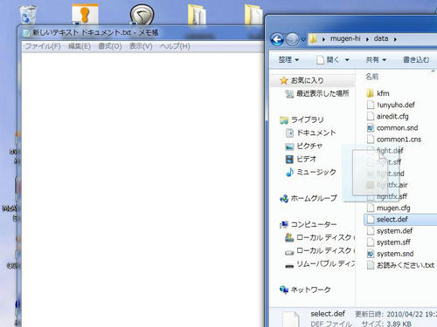This screenshot has height=327, width=437.
Task: Select the system.snd file icon
Action: pyautogui.click(x=371, y=254)
